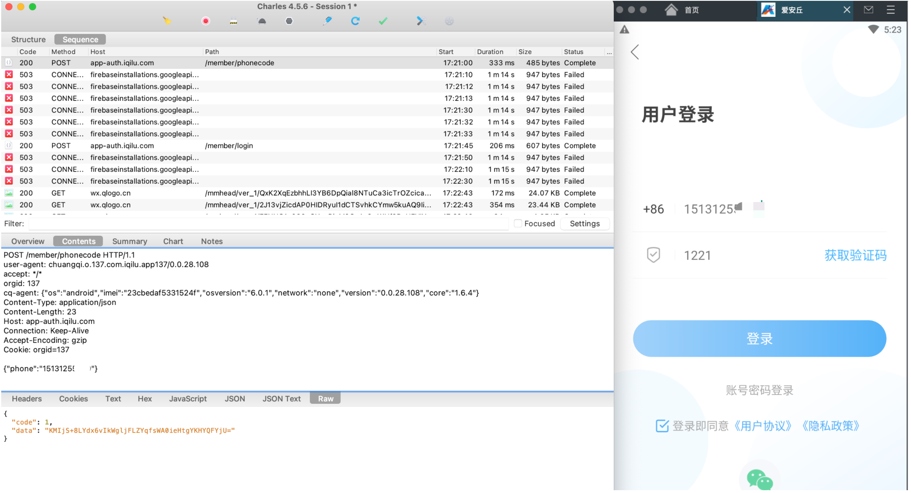
Task: Tap the back arrow on login screen
Action: 635,52
